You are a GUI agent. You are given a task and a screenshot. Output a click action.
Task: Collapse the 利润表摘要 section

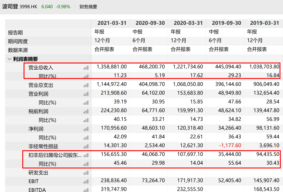tap(9, 59)
